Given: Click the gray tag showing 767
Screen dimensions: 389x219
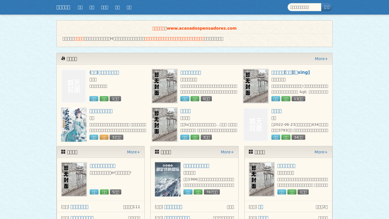Looking at the screenshot, I should [x=212, y=192].
